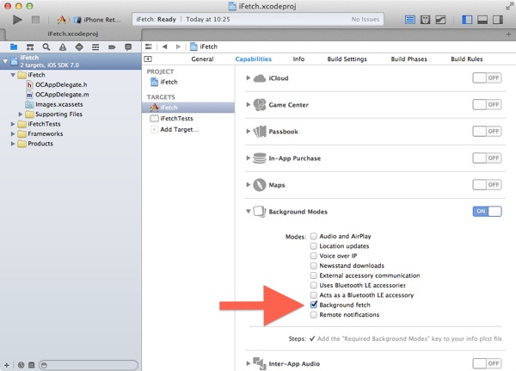Screen dimensions: 516x371
Task: Open the Find navigator
Action: 46,47
